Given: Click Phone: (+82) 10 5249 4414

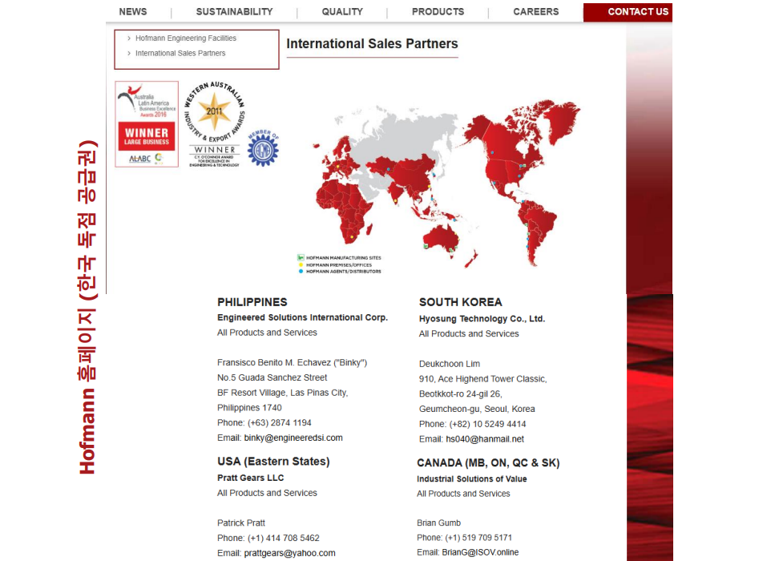Looking at the screenshot, I should tap(473, 424).
